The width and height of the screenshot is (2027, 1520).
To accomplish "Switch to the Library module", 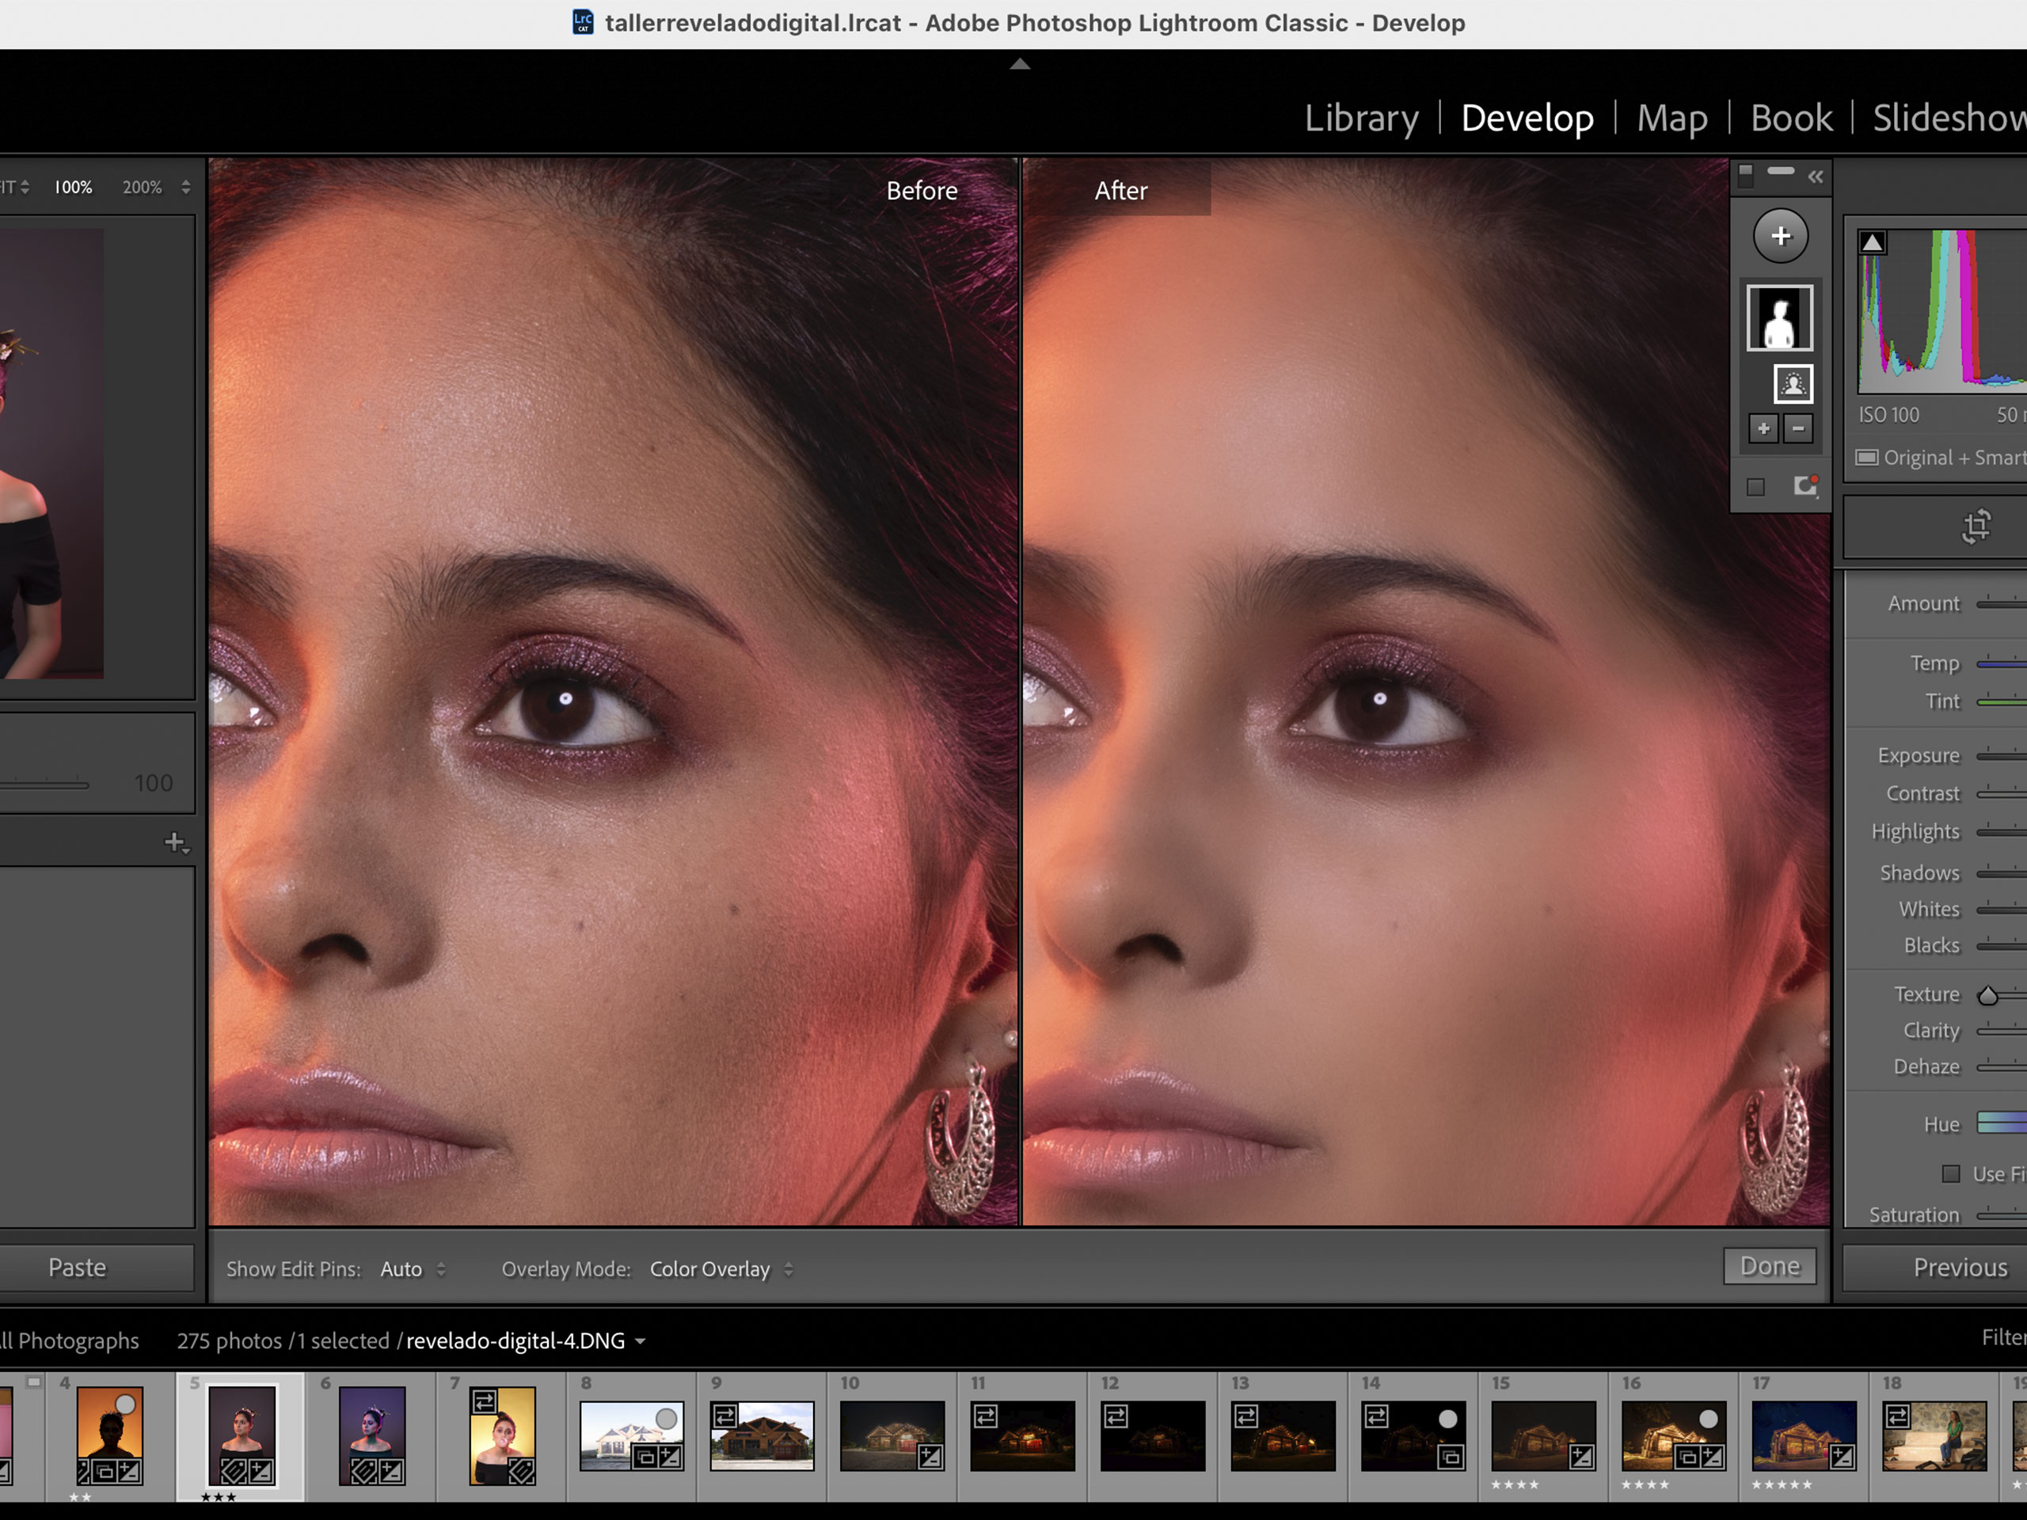I will pyautogui.click(x=1362, y=118).
